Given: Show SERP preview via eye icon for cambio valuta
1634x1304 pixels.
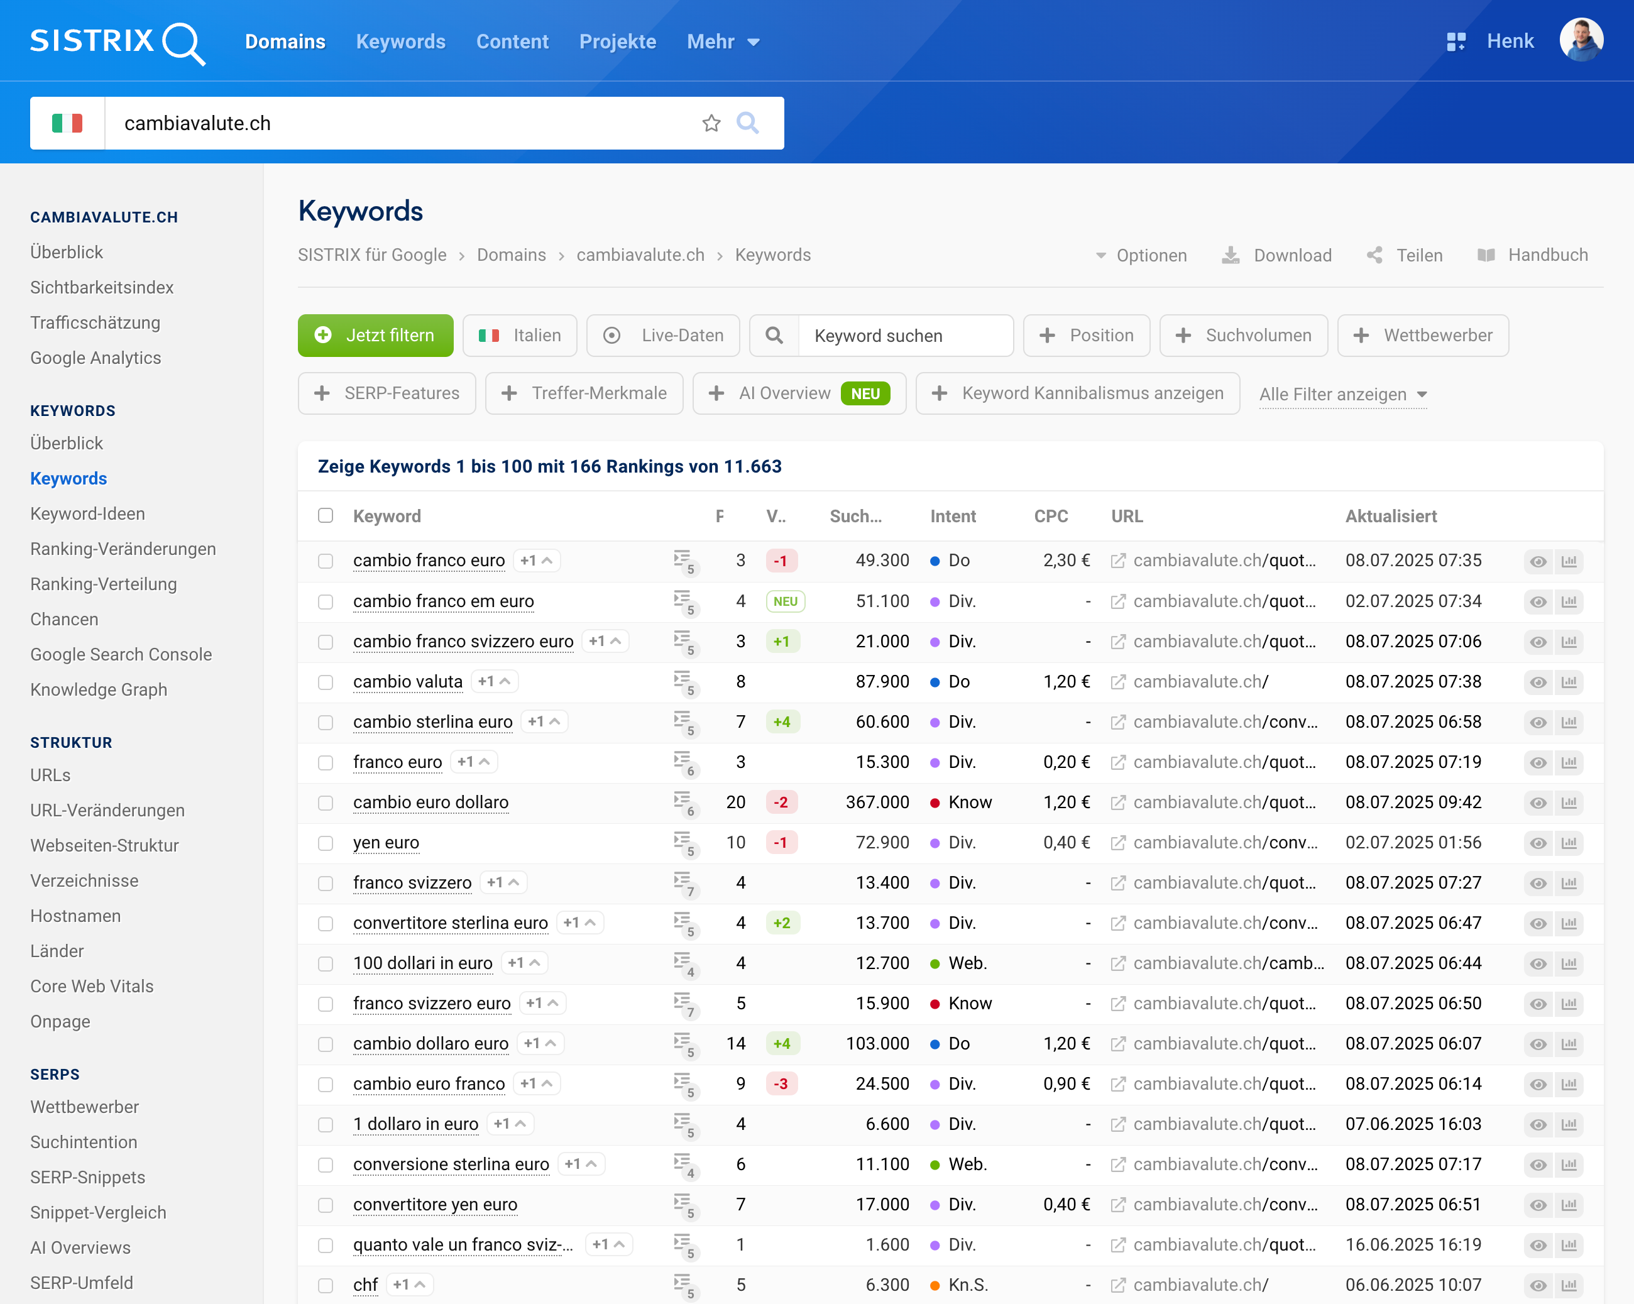Looking at the screenshot, I should pos(1538,681).
